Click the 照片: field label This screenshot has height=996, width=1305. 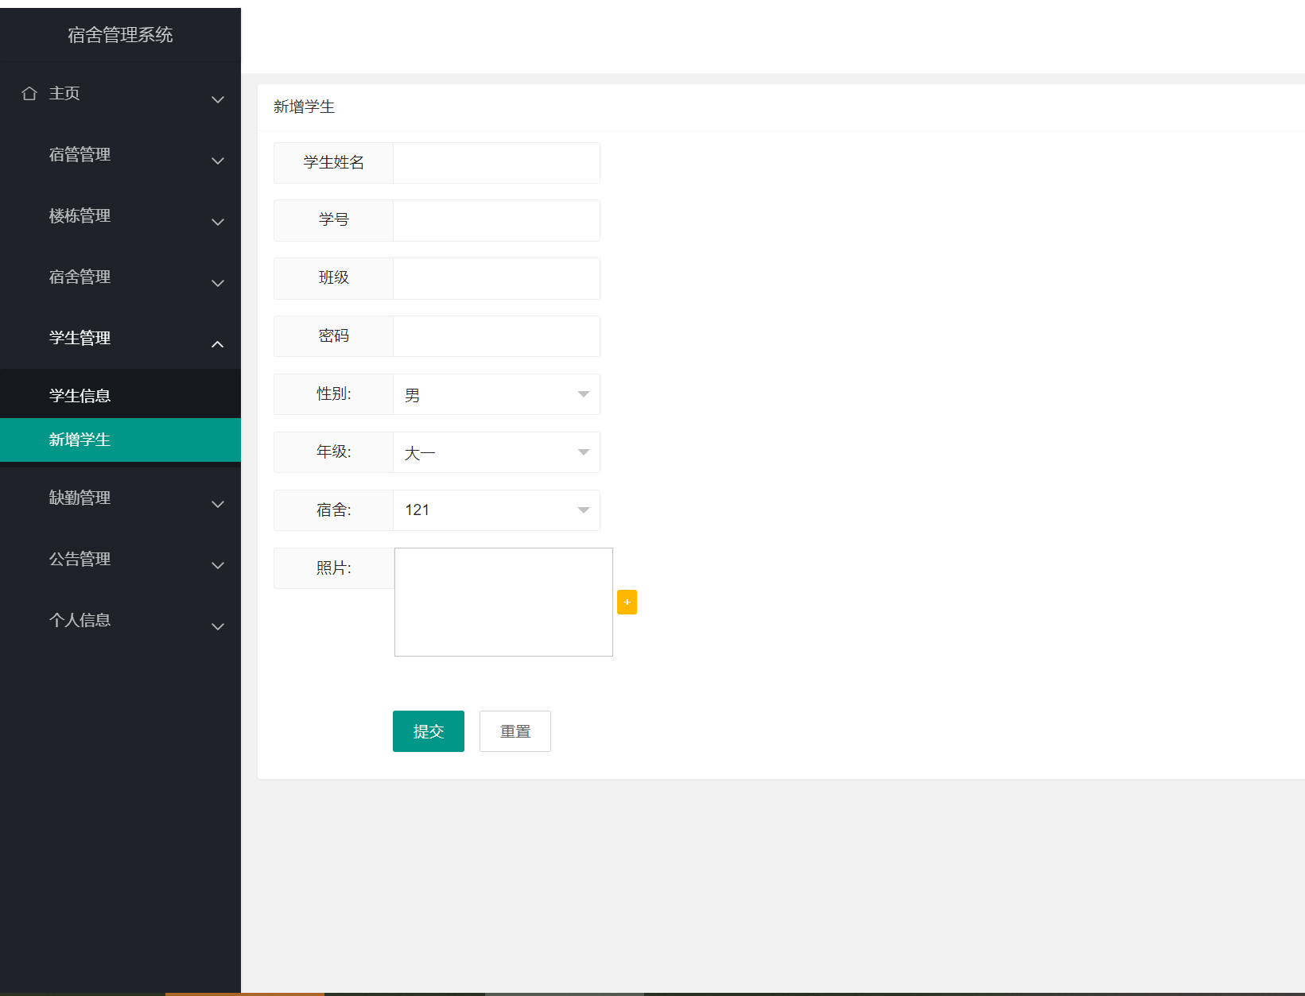point(334,568)
